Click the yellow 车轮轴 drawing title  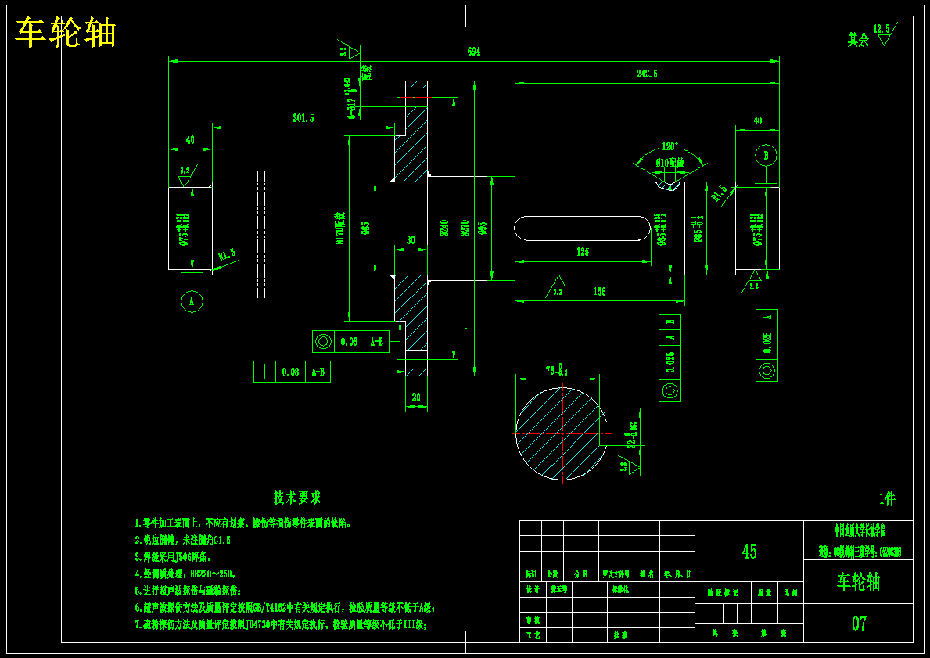(x=65, y=33)
